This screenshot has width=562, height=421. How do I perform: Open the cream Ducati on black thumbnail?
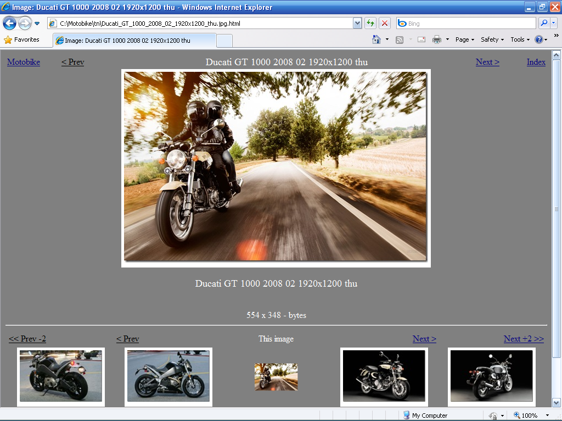click(384, 376)
